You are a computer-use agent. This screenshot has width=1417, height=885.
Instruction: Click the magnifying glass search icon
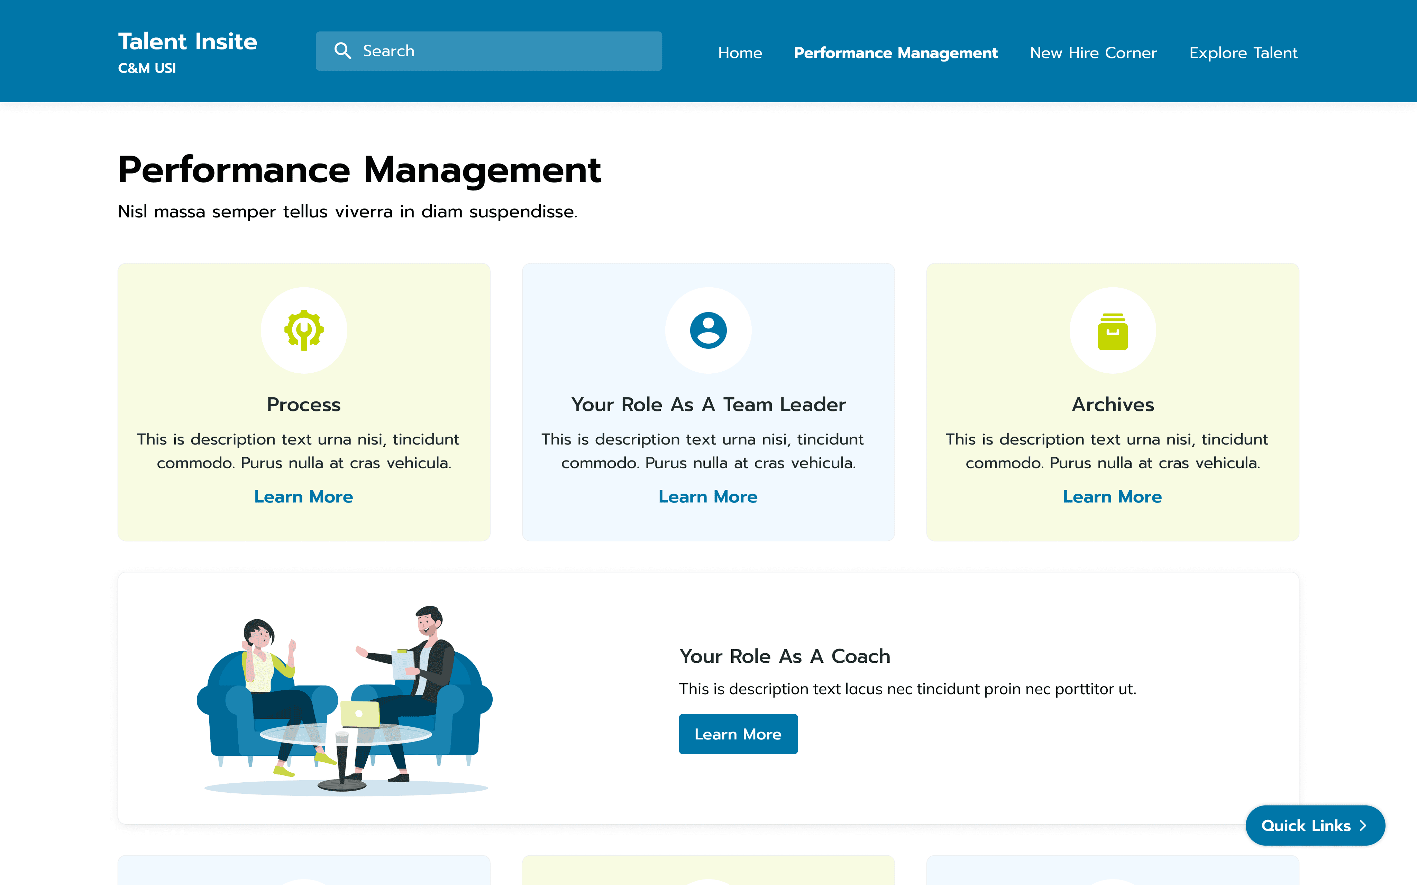[342, 51]
